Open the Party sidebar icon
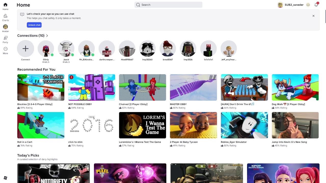 [x=5, y=38]
